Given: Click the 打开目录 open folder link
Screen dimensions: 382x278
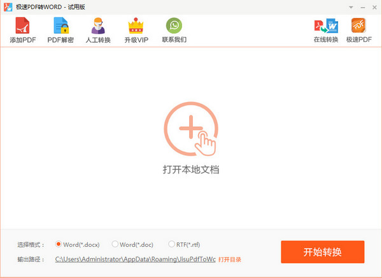Looking at the screenshot, I should click(229, 260).
